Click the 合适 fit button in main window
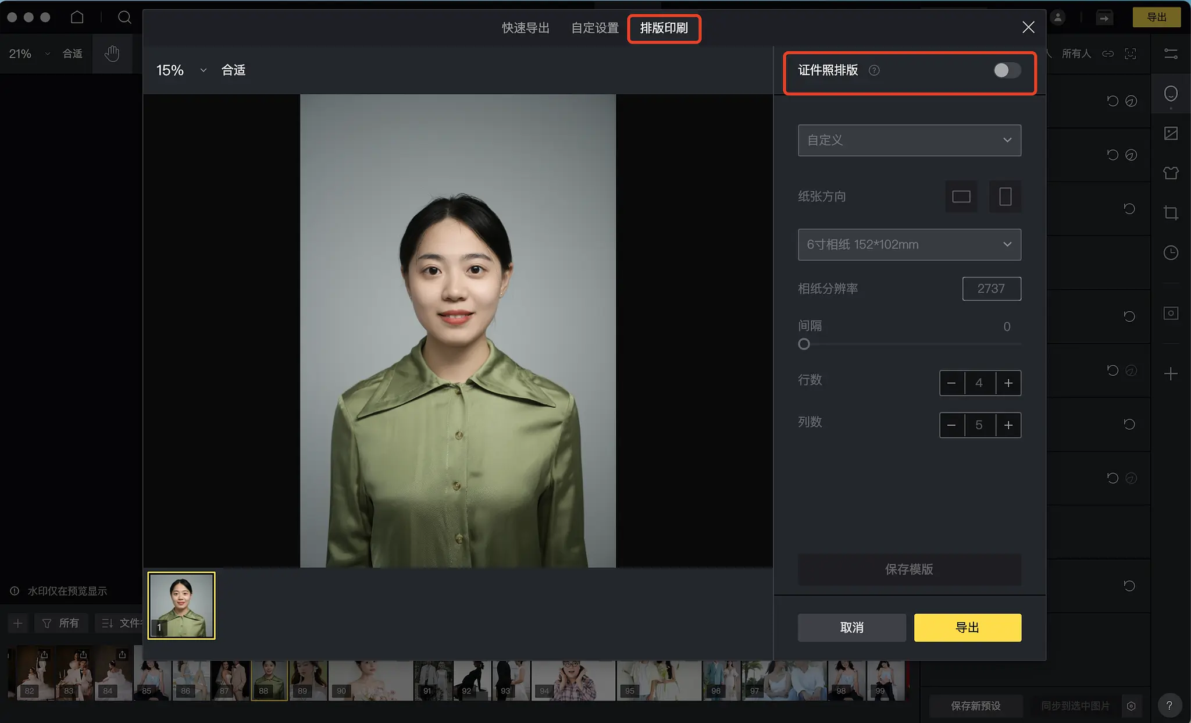This screenshot has width=1191, height=723. coord(73,54)
